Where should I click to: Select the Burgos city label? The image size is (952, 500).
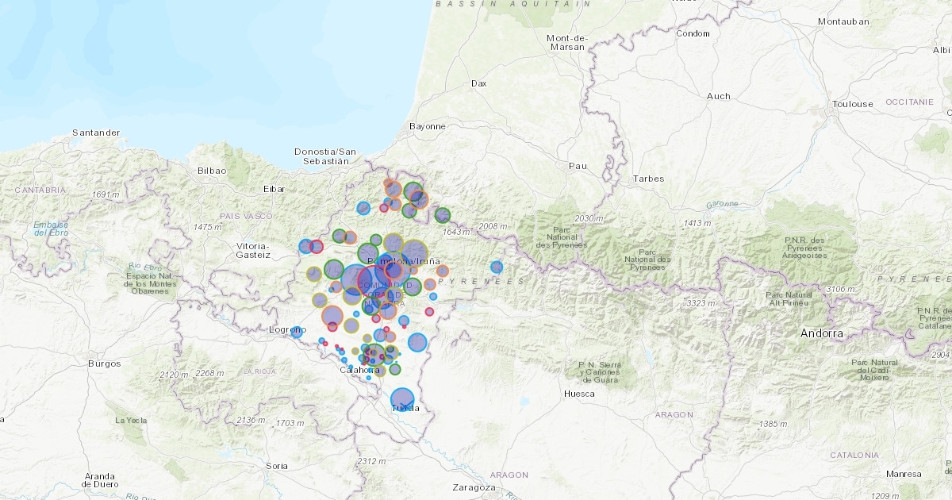click(105, 363)
